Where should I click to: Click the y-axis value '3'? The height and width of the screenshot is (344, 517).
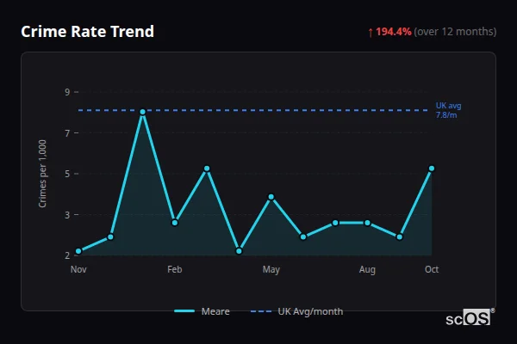point(67,215)
